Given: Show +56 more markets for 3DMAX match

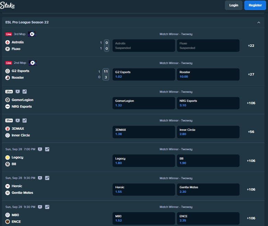Looking at the screenshot, I should pyautogui.click(x=251, y=132).
